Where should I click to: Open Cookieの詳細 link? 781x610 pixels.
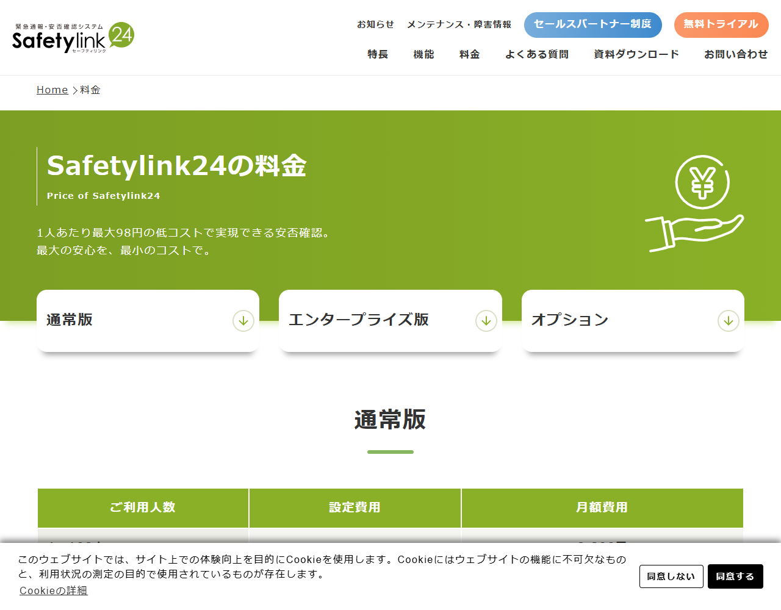[x=54, y=590]
